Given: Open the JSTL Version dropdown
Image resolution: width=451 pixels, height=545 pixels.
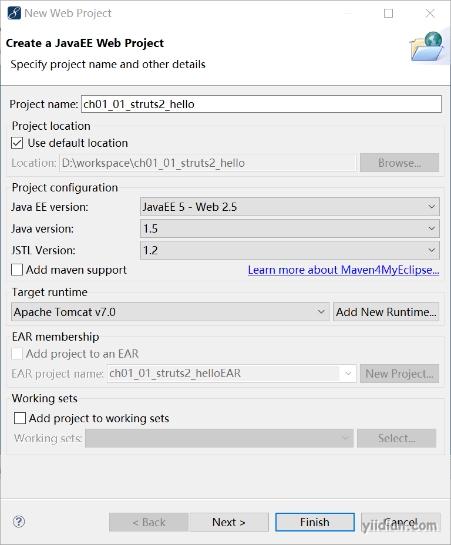Looking at the screenshot, I should tap(290, 250).
